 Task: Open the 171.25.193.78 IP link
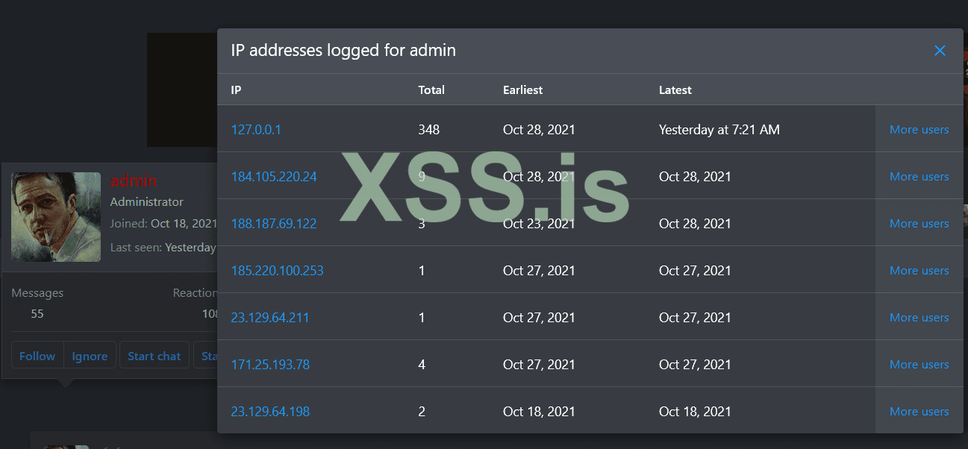click(270, 365)
